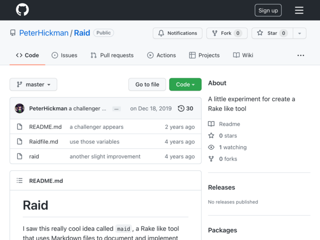Click the file icon beside Raidfile.md
This screenshot has width=320, height=240.
(19, 141)
